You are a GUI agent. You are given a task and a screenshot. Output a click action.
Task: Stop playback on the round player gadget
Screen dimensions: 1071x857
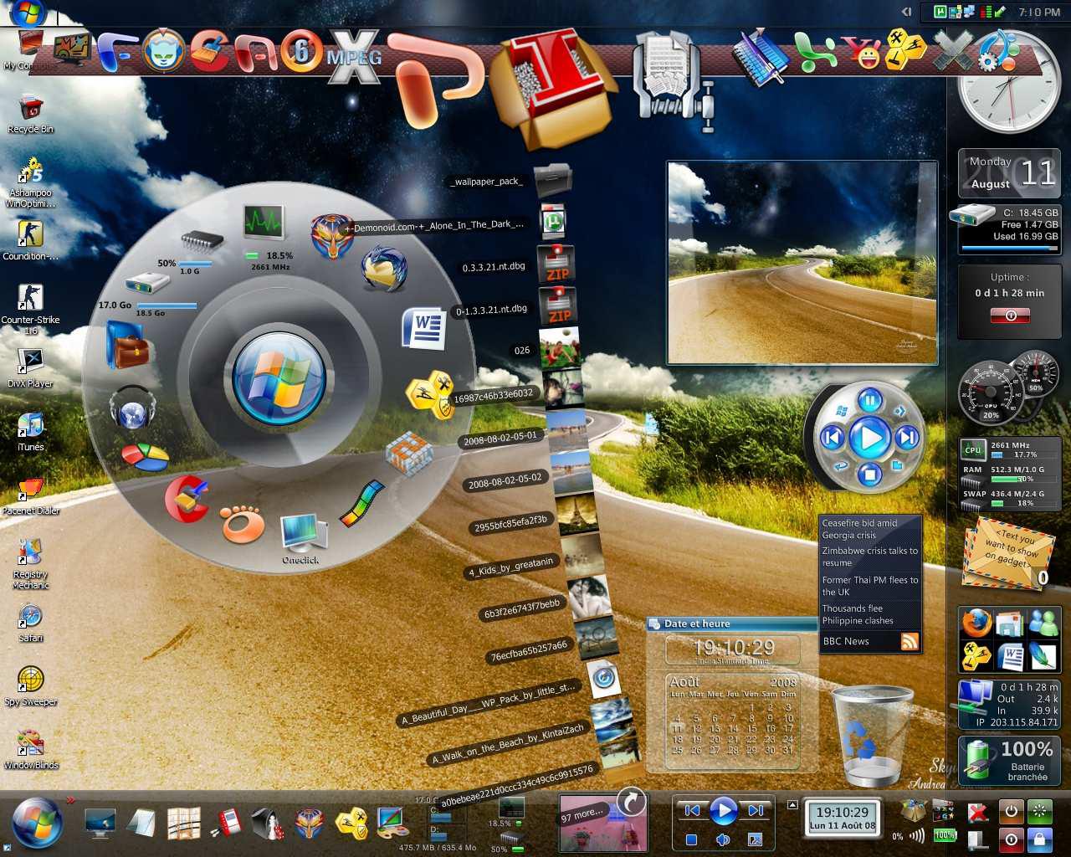point(870,475)
